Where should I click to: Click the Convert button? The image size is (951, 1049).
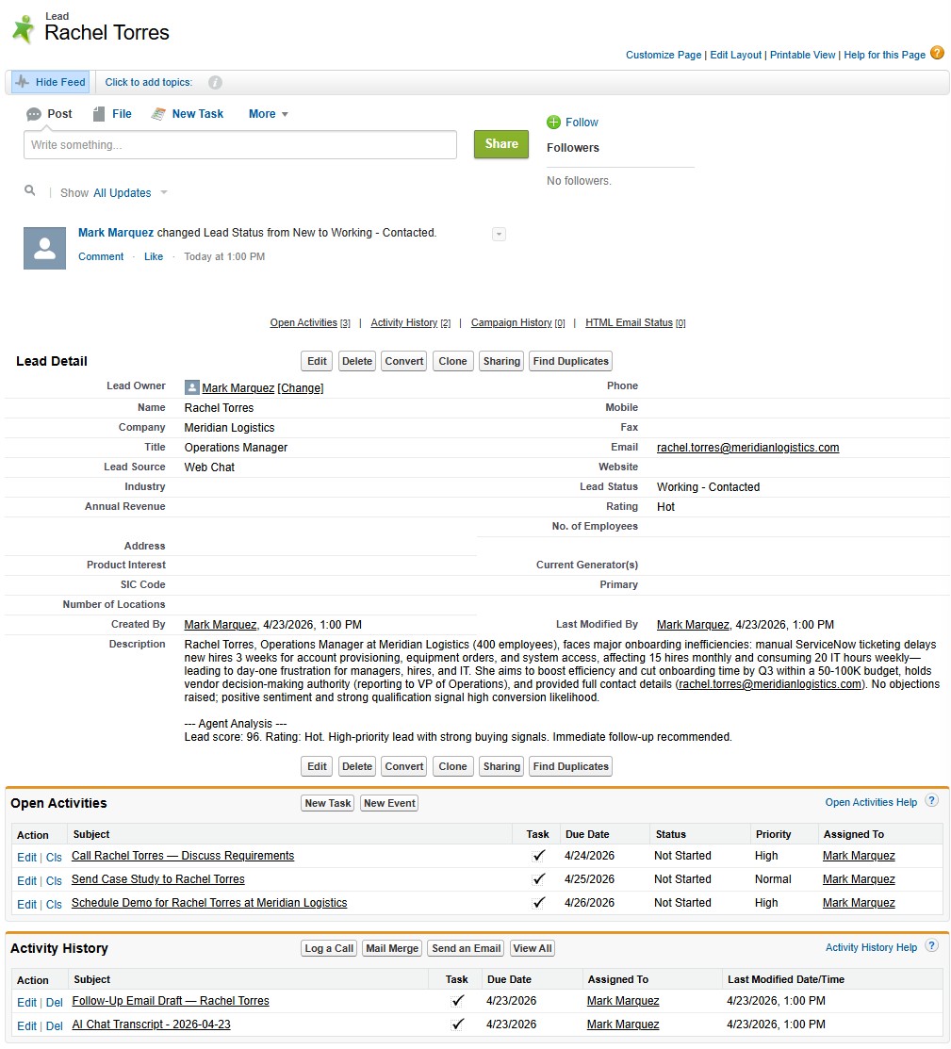click(x=403, y=361)
